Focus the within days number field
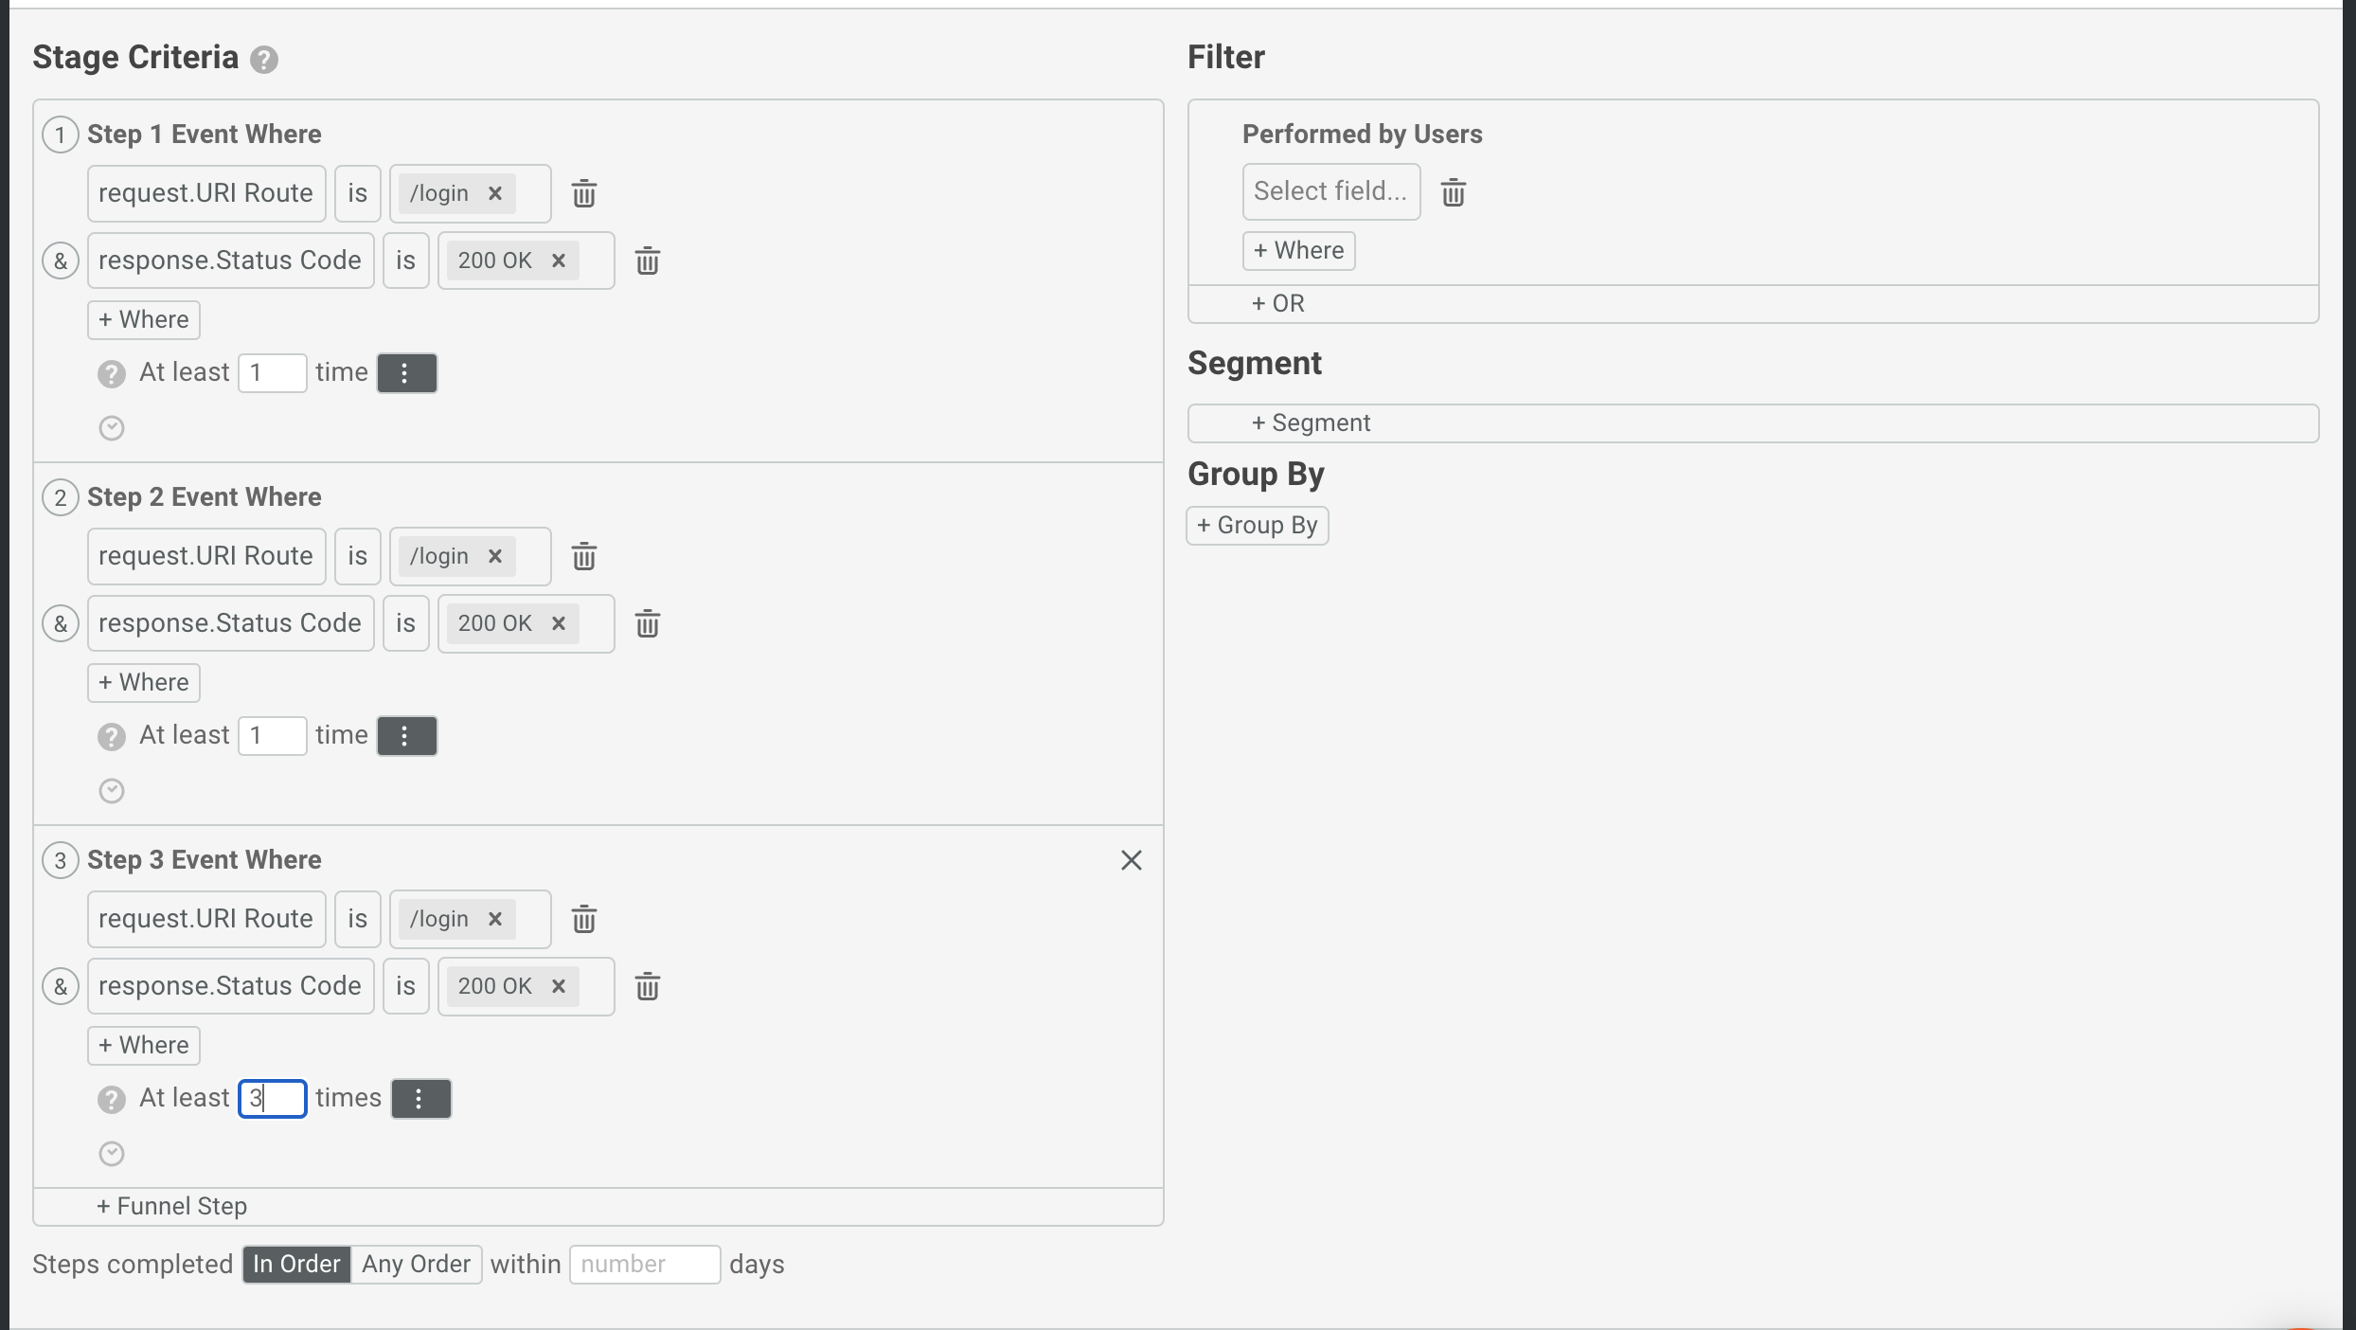Image resolution: width=2356 pixels, height=1330 pixels. click(644, 1265)
